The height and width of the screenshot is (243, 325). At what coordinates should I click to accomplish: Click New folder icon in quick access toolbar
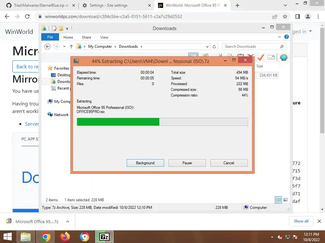click(61, 28)
